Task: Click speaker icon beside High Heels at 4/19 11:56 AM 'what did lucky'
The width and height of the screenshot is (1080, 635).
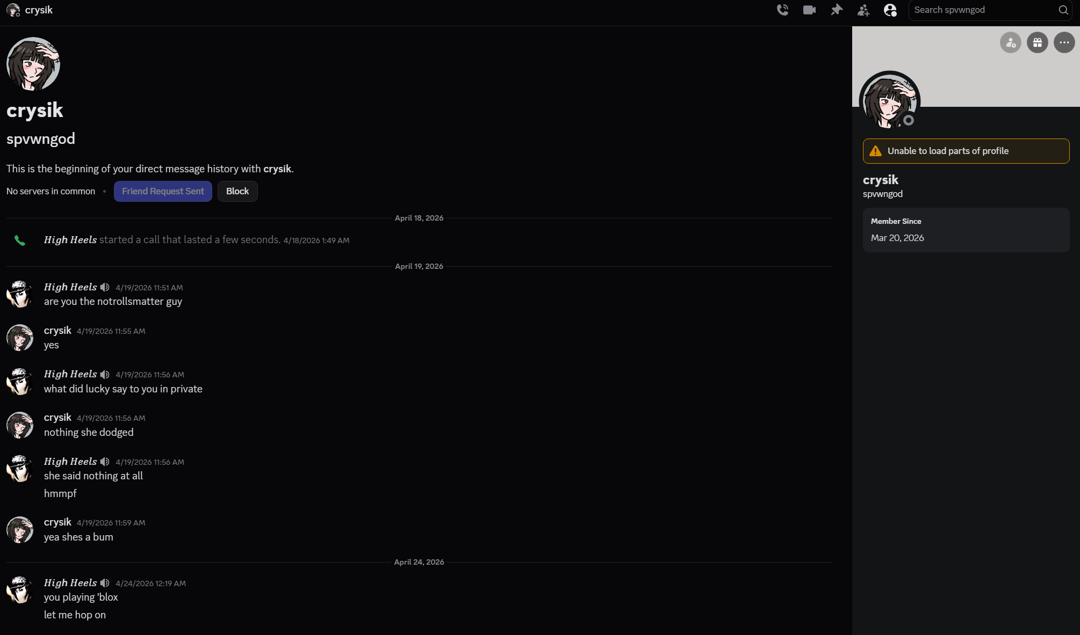Action: (105, 374)
